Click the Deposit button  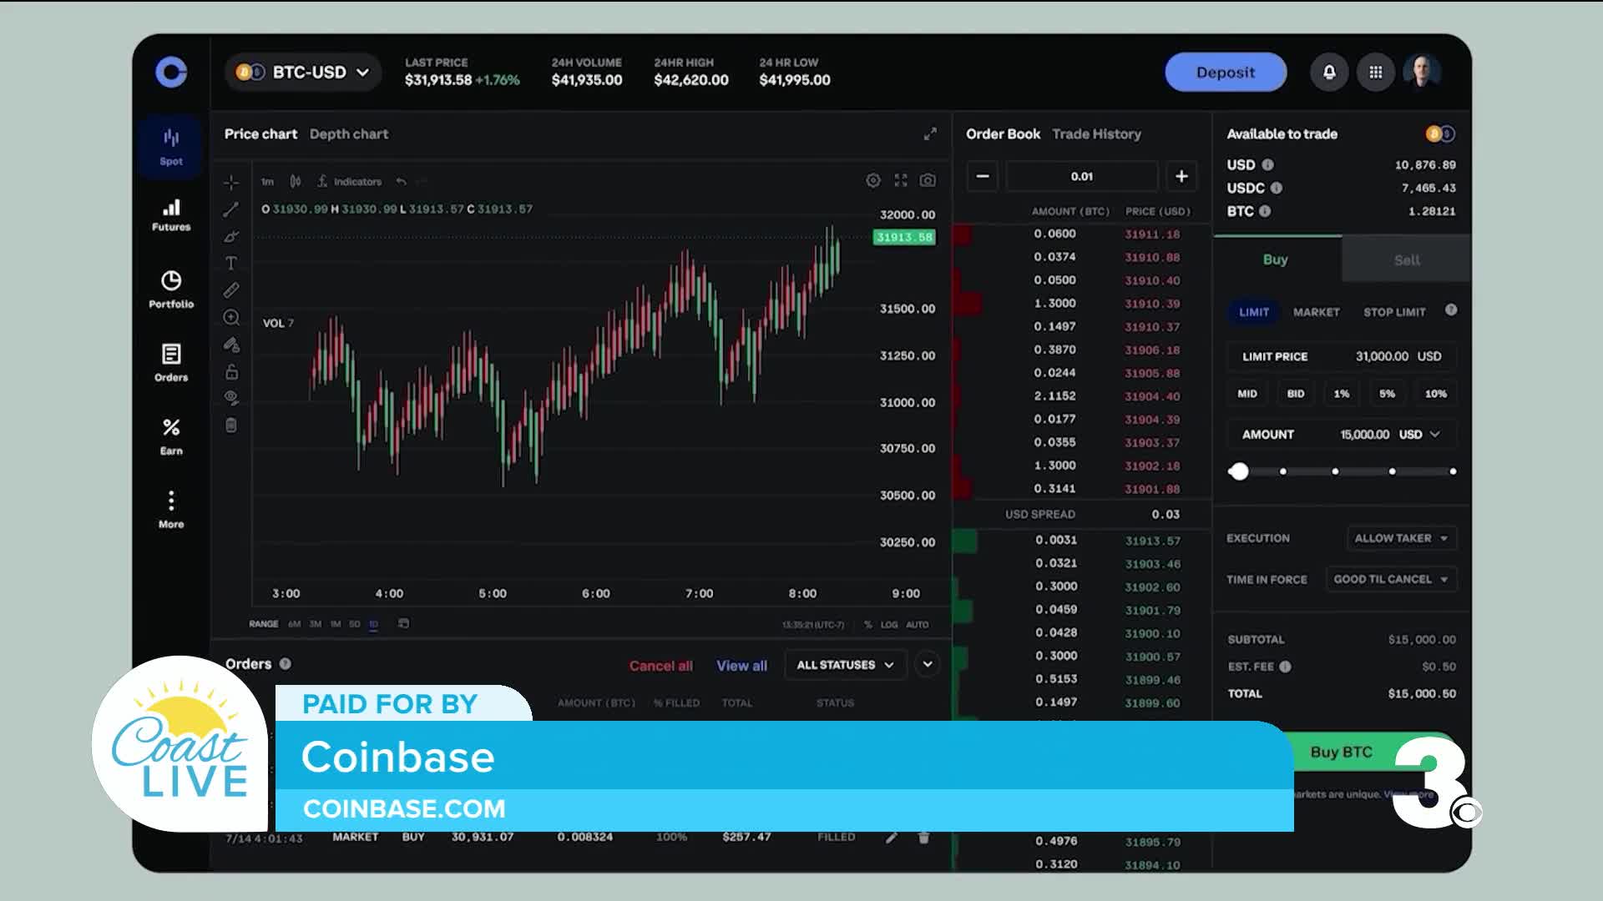pos(1226,73)
